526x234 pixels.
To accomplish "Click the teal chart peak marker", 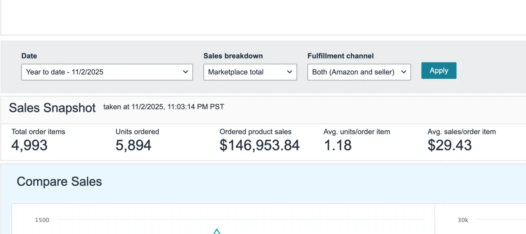I will (217, 231).
